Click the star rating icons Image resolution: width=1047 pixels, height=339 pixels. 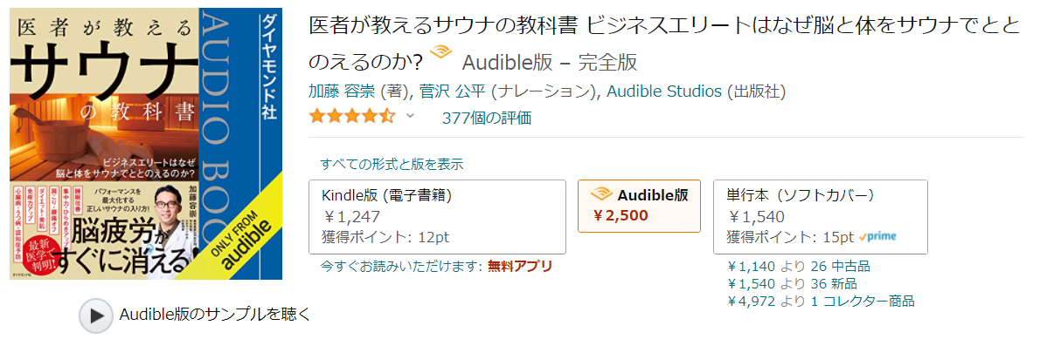[x=352, y=118]
